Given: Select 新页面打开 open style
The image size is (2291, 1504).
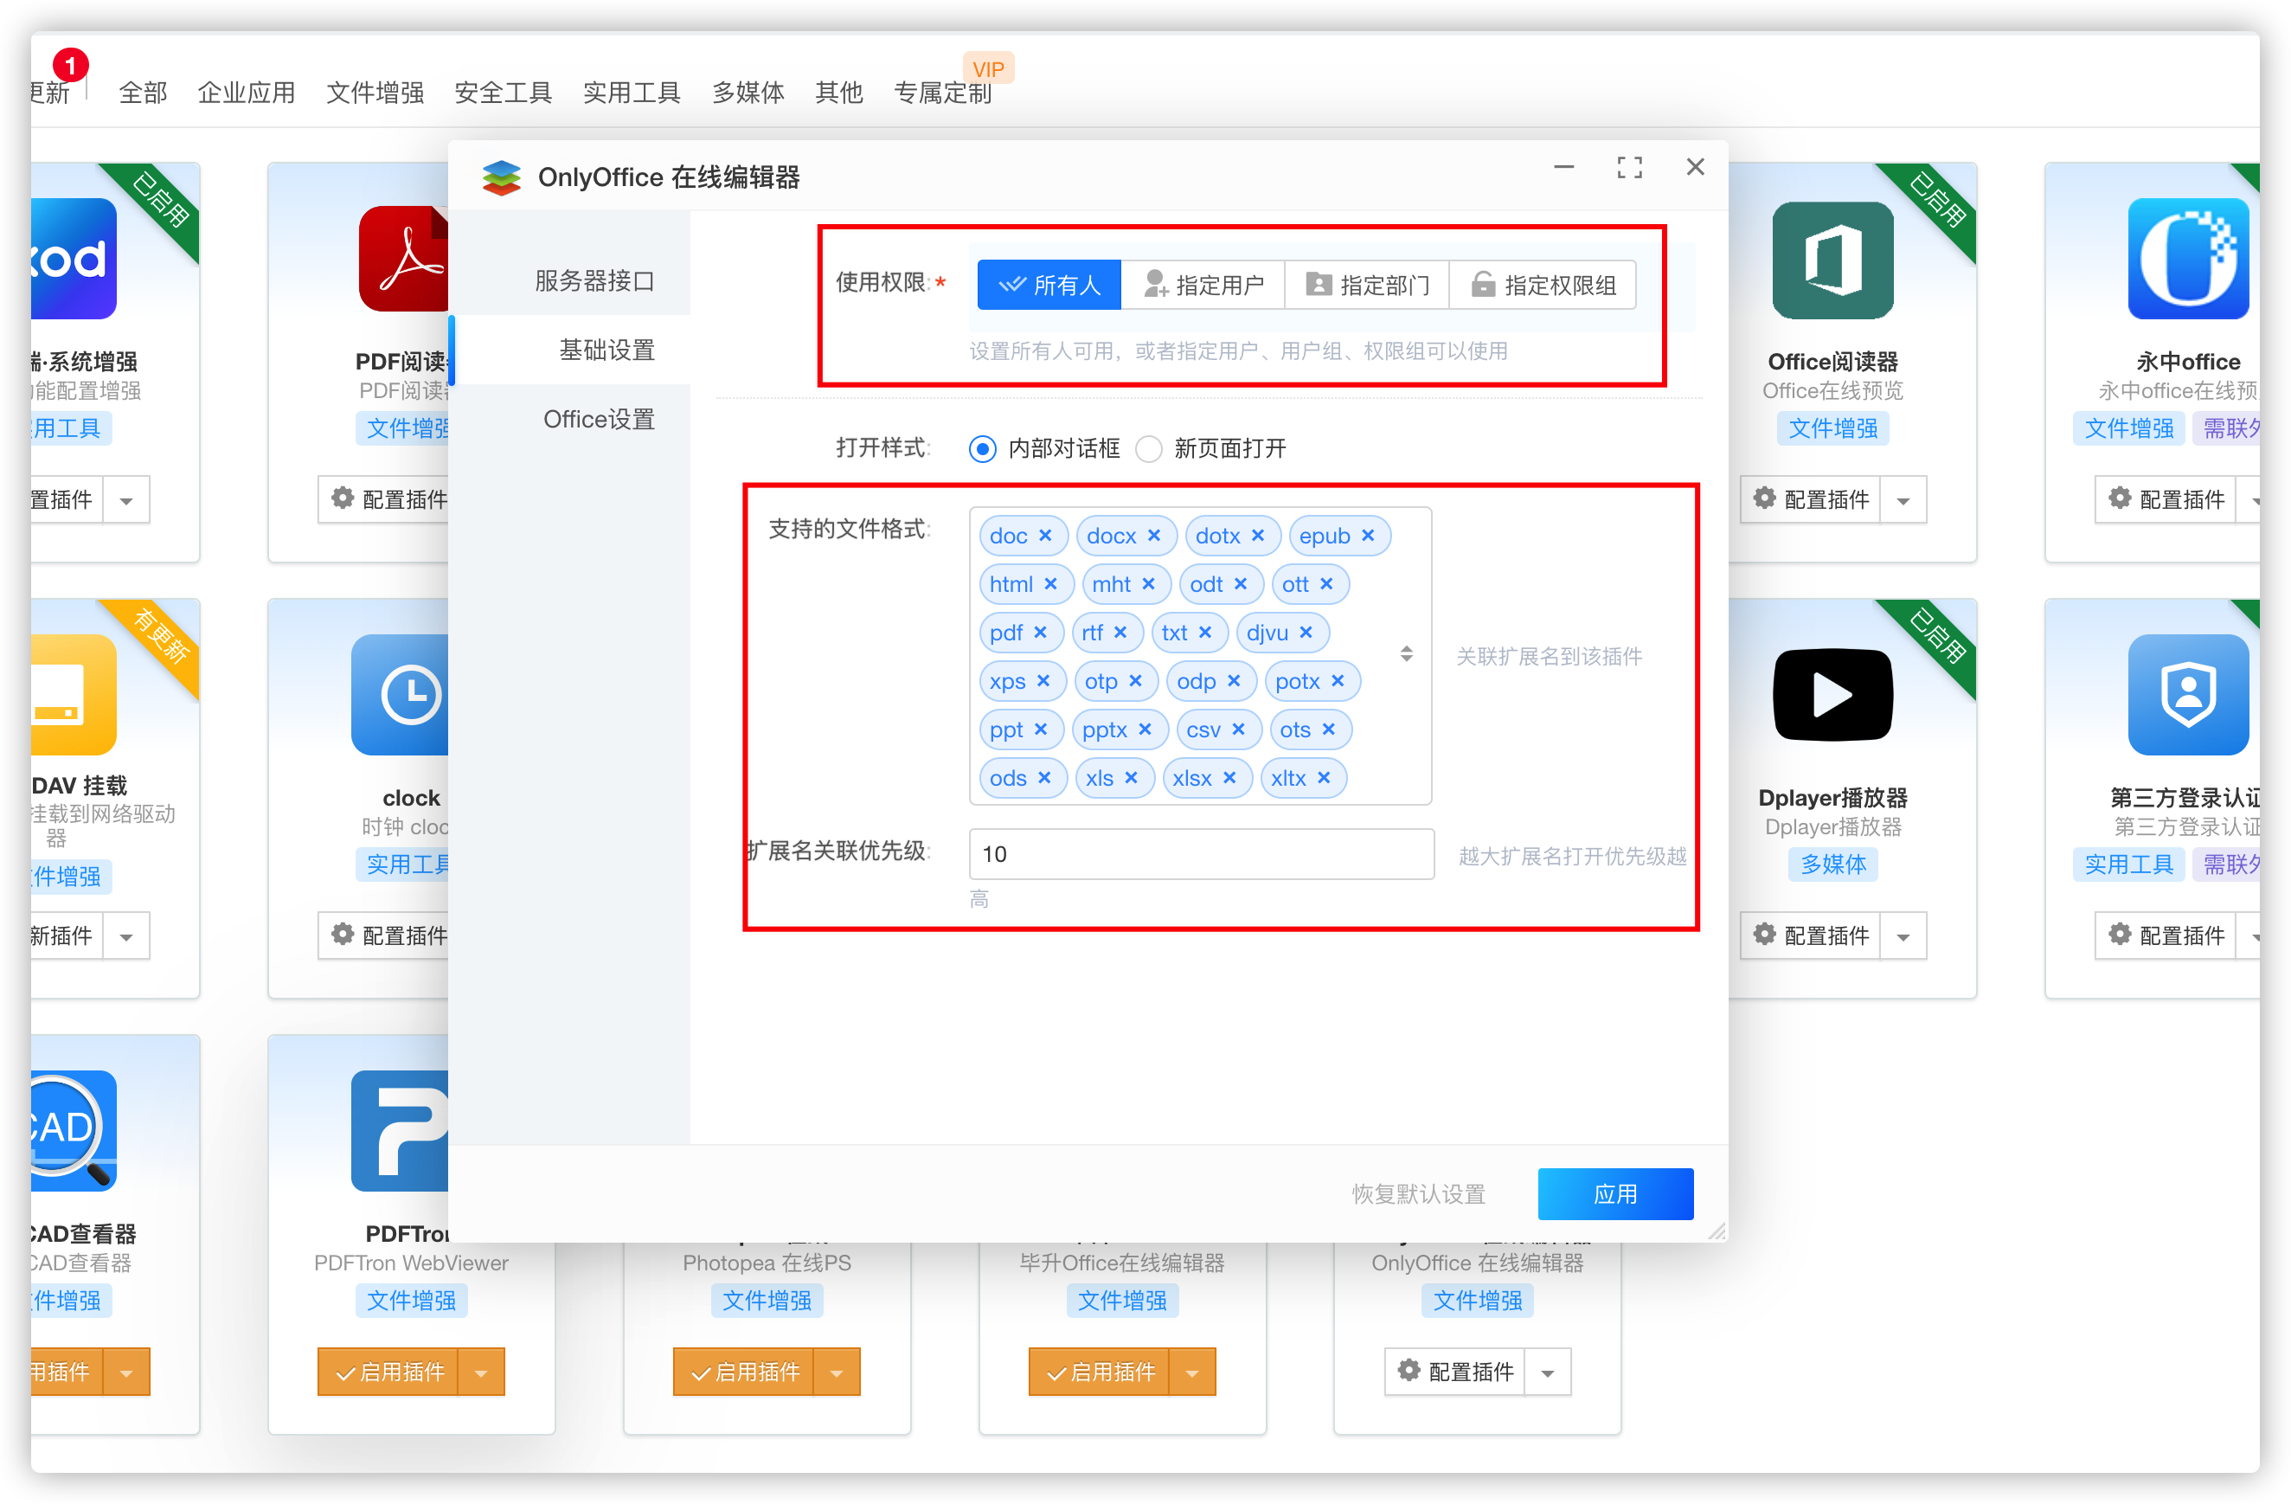Looking at the screenshot, I should pyautogui.click(x=1149, y=449).
